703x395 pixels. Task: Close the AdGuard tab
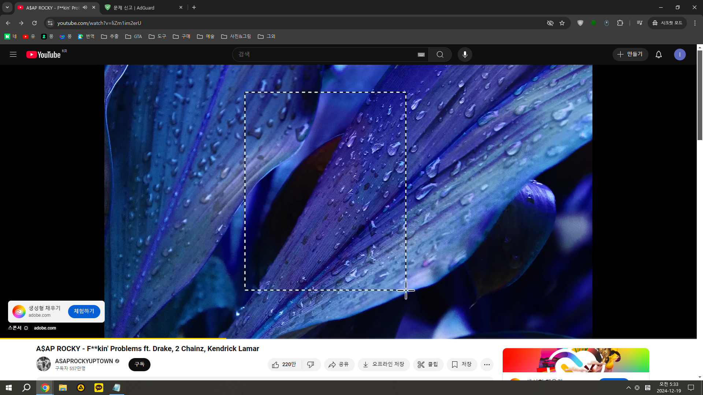(x=181, y=7)
